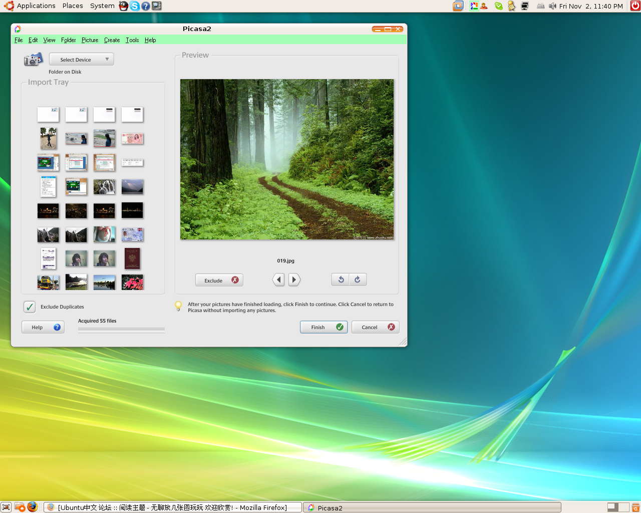Click the Help button

[43, 327]
